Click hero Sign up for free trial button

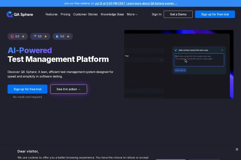[x=27, y=89]
